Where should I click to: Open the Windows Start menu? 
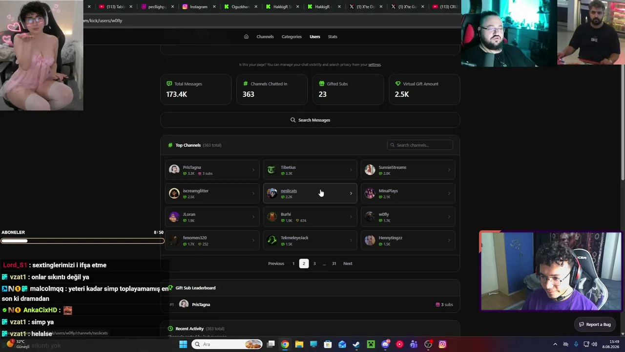pos(183,344)
